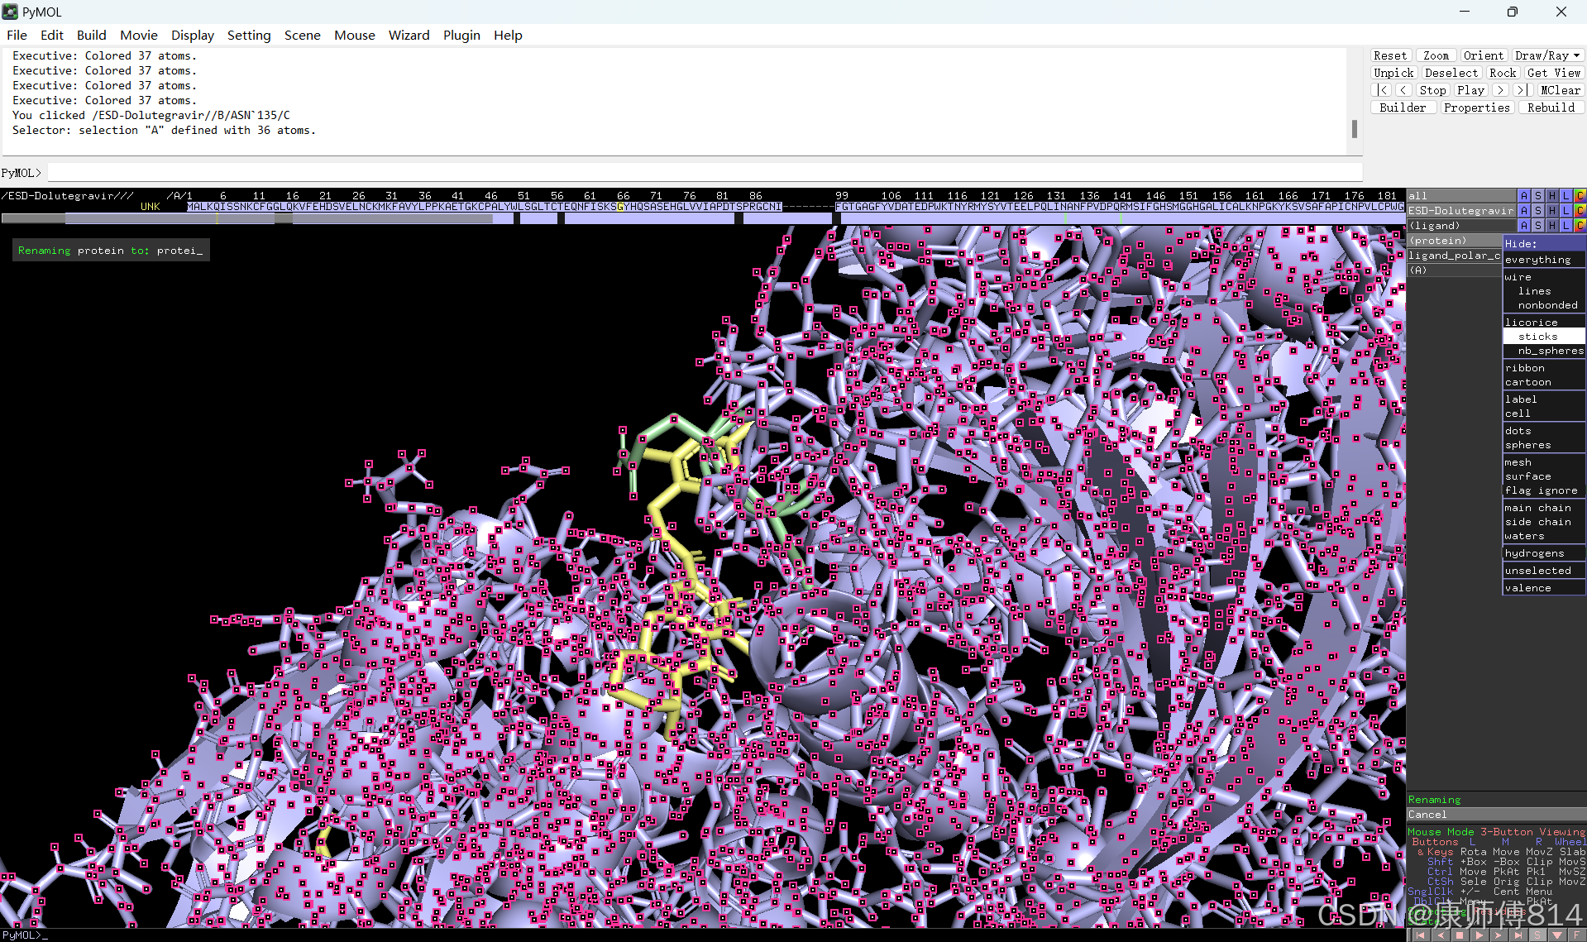Open the File menu

click(x=17, y=35)
